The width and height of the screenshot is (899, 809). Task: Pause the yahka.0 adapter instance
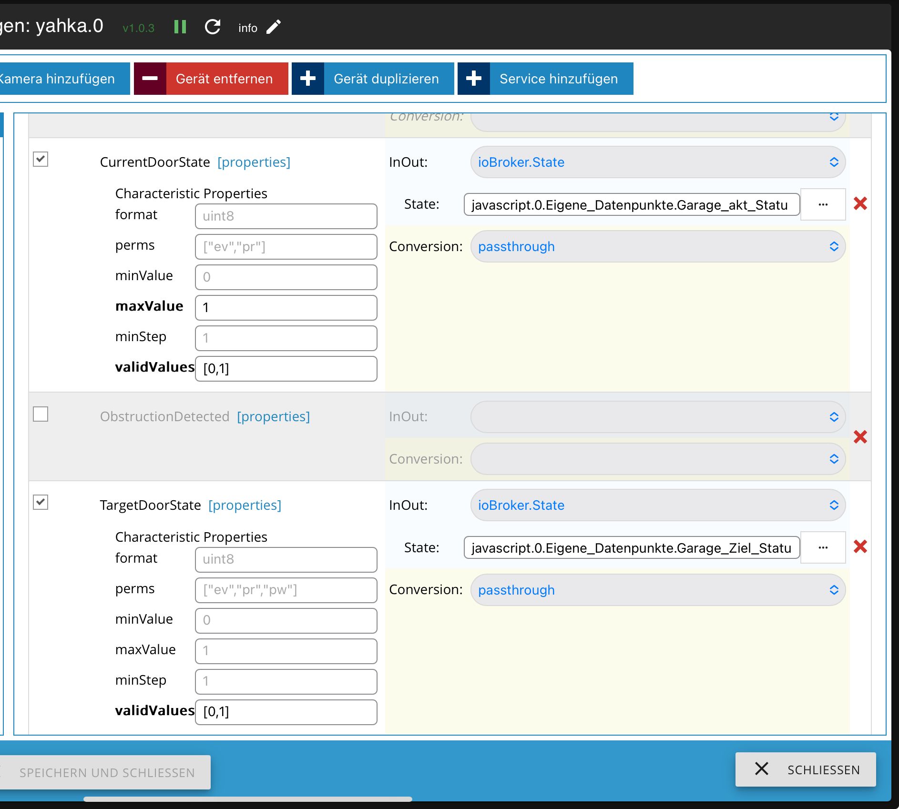(x=180, y=27)
